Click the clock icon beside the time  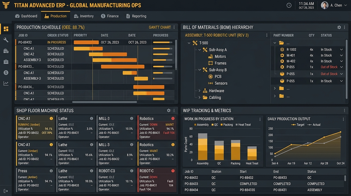289,5
